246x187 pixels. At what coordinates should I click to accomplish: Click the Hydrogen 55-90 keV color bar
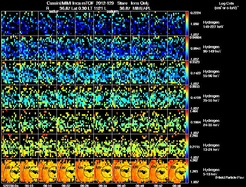pyautogui.click(x=187, y=72)
